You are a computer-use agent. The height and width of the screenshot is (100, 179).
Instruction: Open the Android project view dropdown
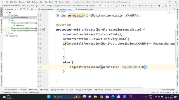point(10,9)
